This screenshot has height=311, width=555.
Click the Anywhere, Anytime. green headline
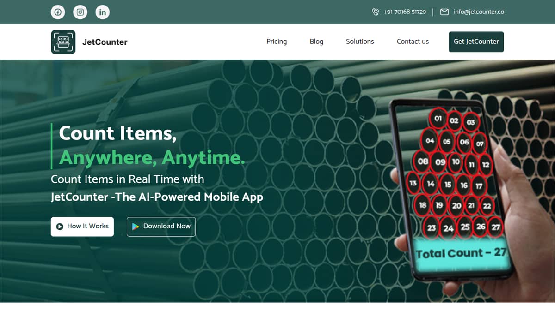click(x=152, y=158)
